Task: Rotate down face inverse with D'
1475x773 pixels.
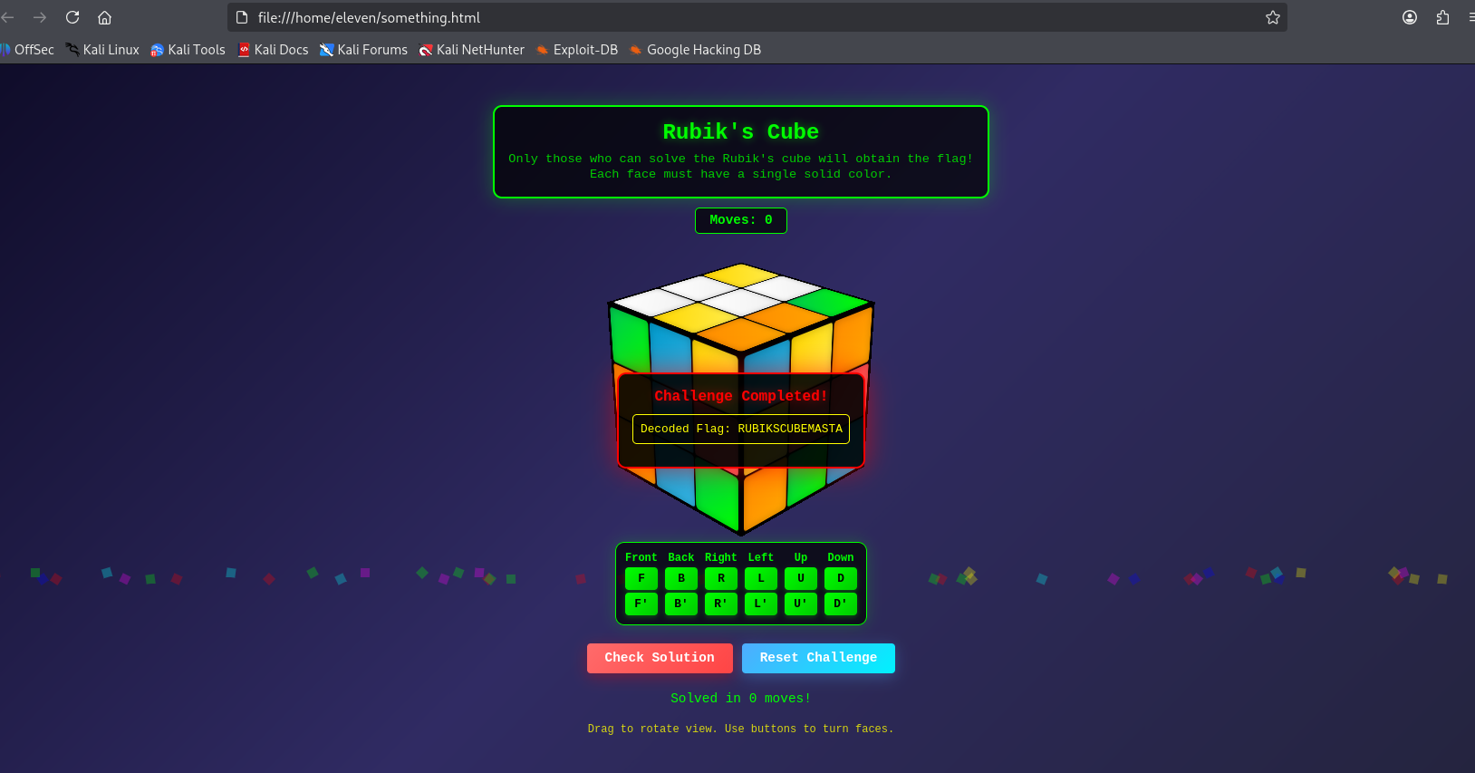Action: 841,604
